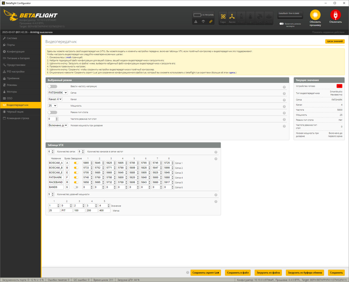The height and width of the screenshot is (282, 349).
Task: Open the Канал 4 channel dropdown
Action: pyautogui.click(x=55, y=99)
